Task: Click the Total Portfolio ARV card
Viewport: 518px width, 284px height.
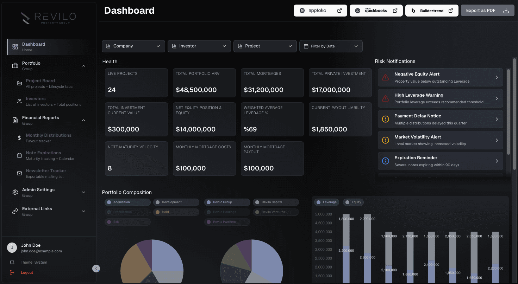Action: tap(204, 83)
